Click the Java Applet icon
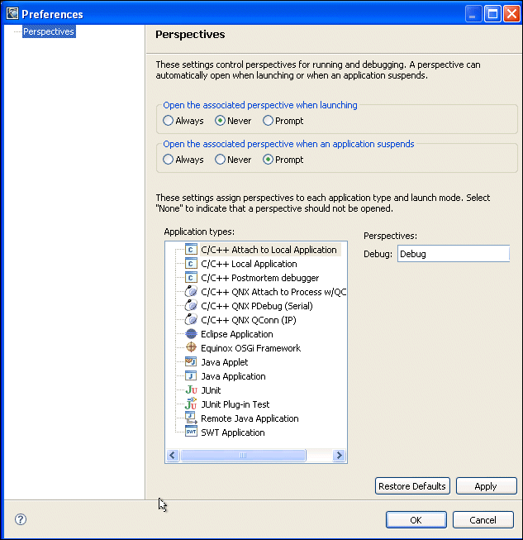 (x=191, y=362)
